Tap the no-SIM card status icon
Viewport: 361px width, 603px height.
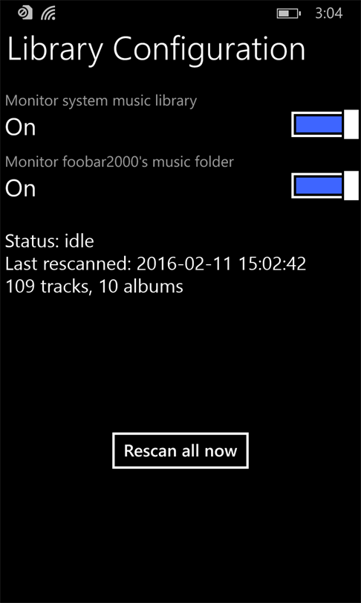pyautogui.click(x=25, y=13)
